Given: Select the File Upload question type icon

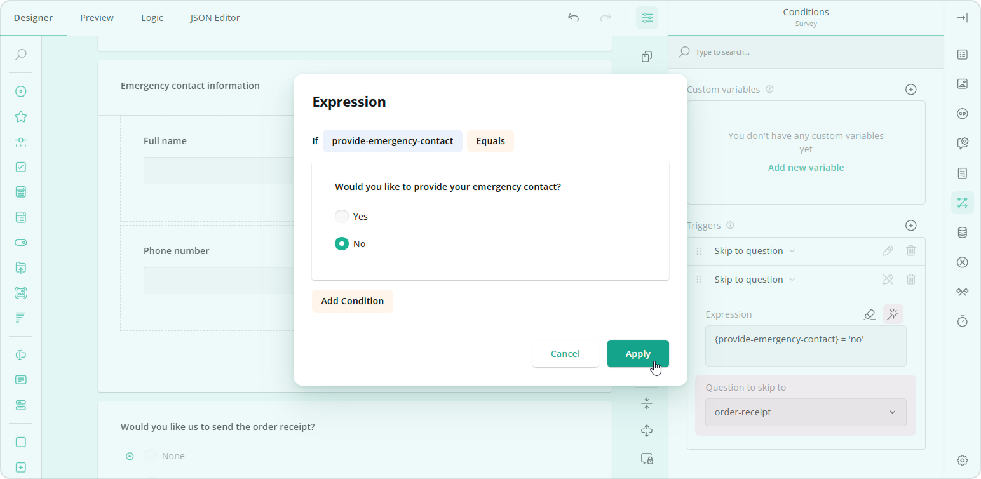Looking at the screenshot, I should click(20, 267).
